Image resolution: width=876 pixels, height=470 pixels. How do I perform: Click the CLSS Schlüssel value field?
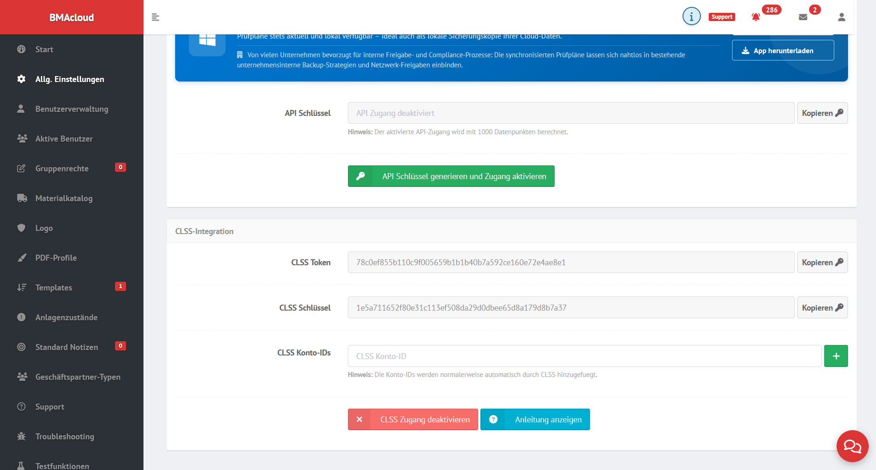(x=571, y=307)
